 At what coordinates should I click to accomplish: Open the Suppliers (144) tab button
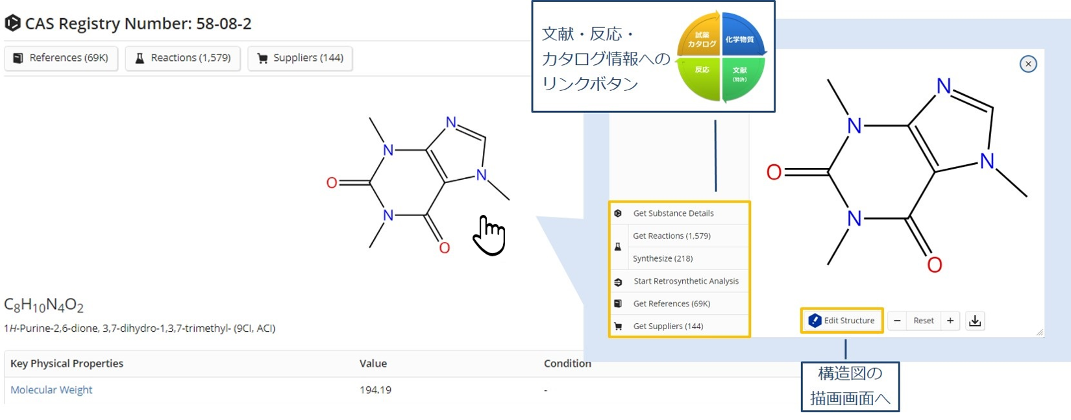pos(300,58)
